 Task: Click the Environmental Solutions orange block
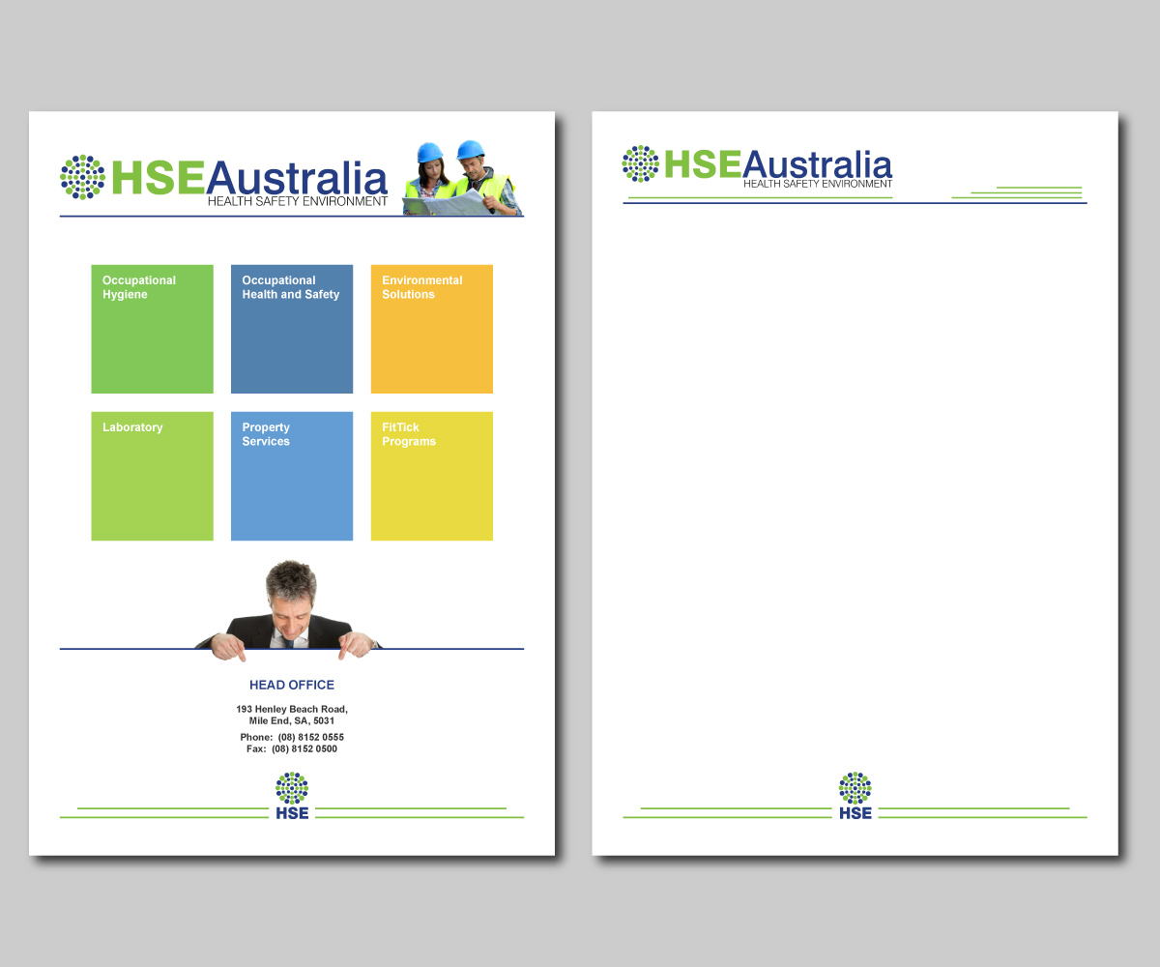[x=431, y=329]
